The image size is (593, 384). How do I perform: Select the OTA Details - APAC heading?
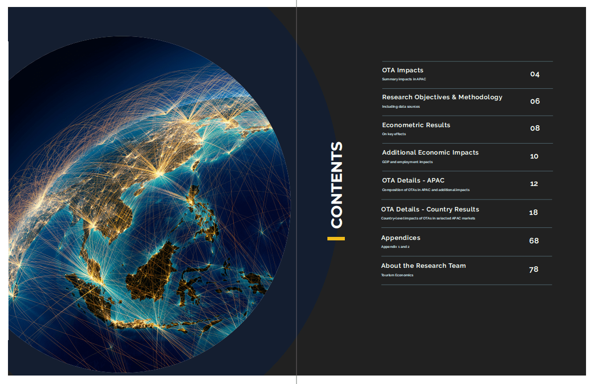(x=413, y=181)
